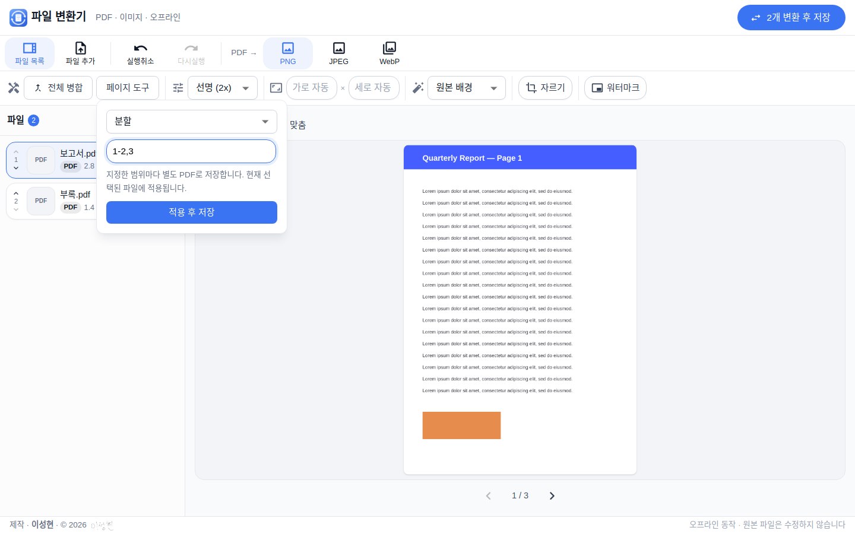Open the 원본 배경 dropdown
Screen dimensions: 855x534
pos(467,88)
